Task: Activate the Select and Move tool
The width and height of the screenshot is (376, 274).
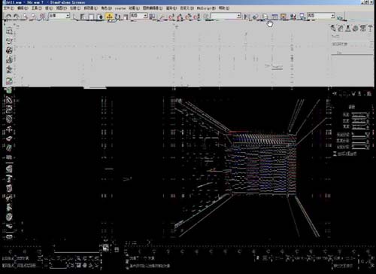Action: [110, 17]
